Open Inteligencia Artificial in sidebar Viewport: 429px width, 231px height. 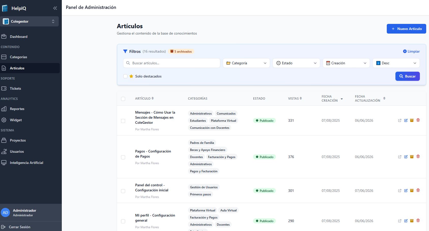click(x=30, y=163)
